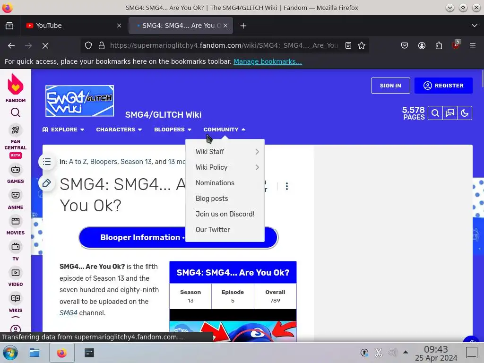Open the sidebar search magnifier
484x363 pixels.
[x=16, y=112]
